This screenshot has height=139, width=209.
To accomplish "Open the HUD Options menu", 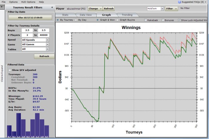I will [28, 2].
